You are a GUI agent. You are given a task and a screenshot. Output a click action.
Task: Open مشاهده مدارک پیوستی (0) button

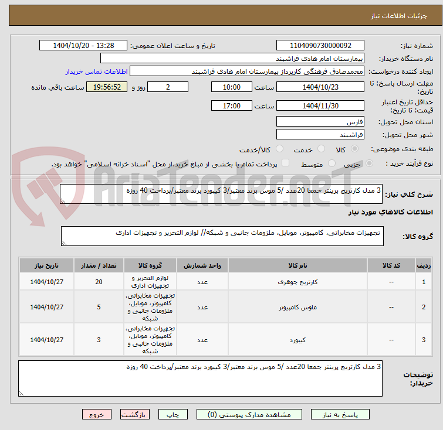[x=249, y=415]
